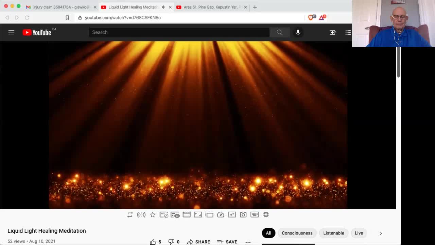Go to YouTube home via the logo
The image size is (435, 245).
point(37,32)
